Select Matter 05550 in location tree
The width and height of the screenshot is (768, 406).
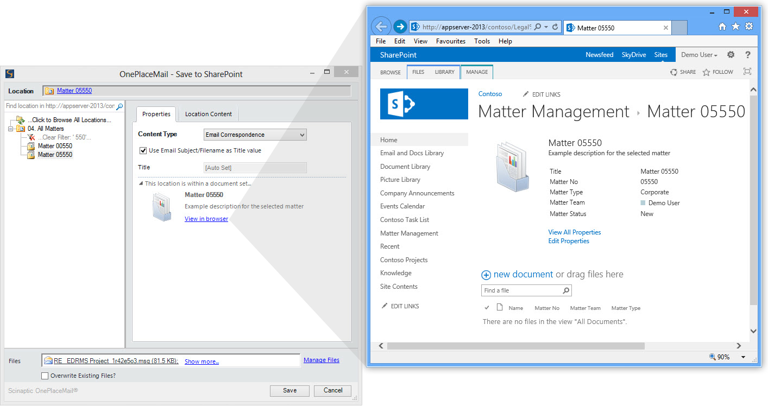click(55, 155)
